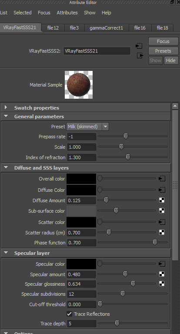
Task: Click the output connection icon below the name field
Action: click(x=140, y=56)
